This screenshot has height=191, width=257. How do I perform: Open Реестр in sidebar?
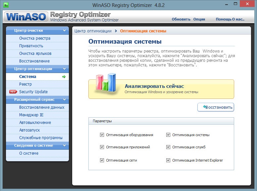37,84
